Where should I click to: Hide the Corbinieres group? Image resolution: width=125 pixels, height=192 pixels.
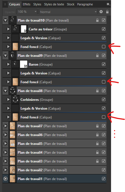104,99
